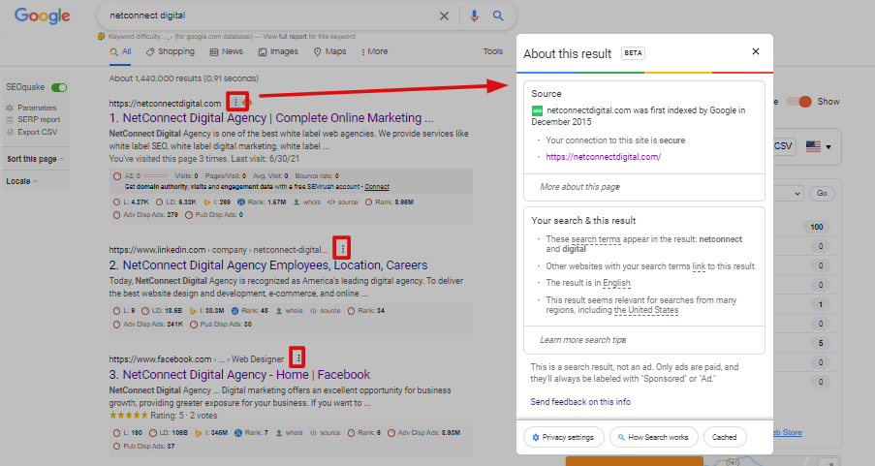
Task: Toggle the orange Show switch
Action: tap(798, 102)
